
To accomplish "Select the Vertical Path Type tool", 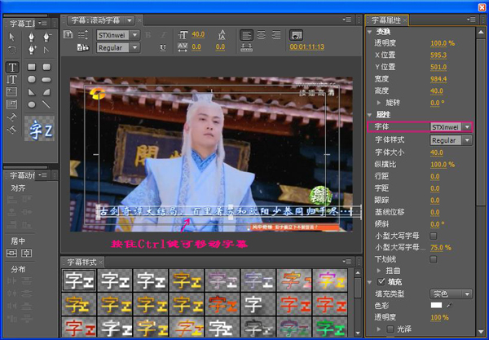I will click(12, 129).
